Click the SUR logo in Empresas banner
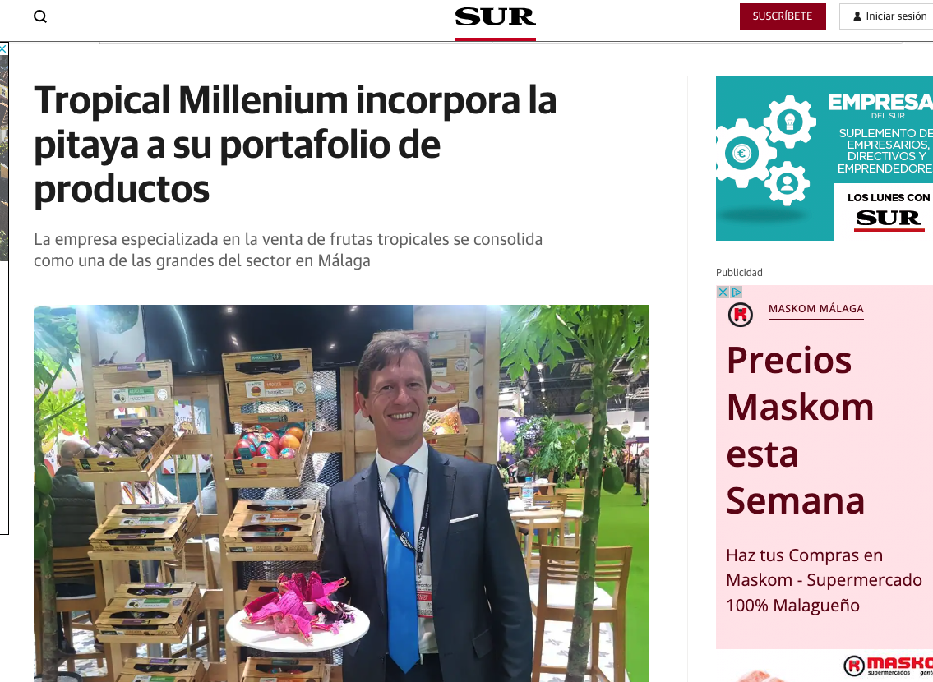 [889, 219]
